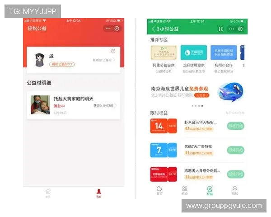
Task: Open 杭州市合作 points card
Action: click(x=224, y=52)
